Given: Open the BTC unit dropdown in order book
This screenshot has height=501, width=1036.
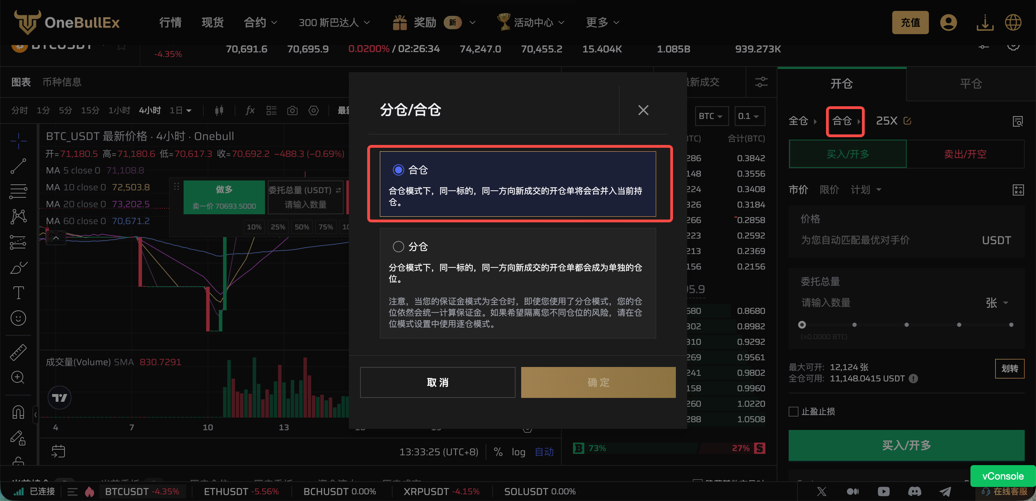Looking at the screenshot, I should coord(711,116).
